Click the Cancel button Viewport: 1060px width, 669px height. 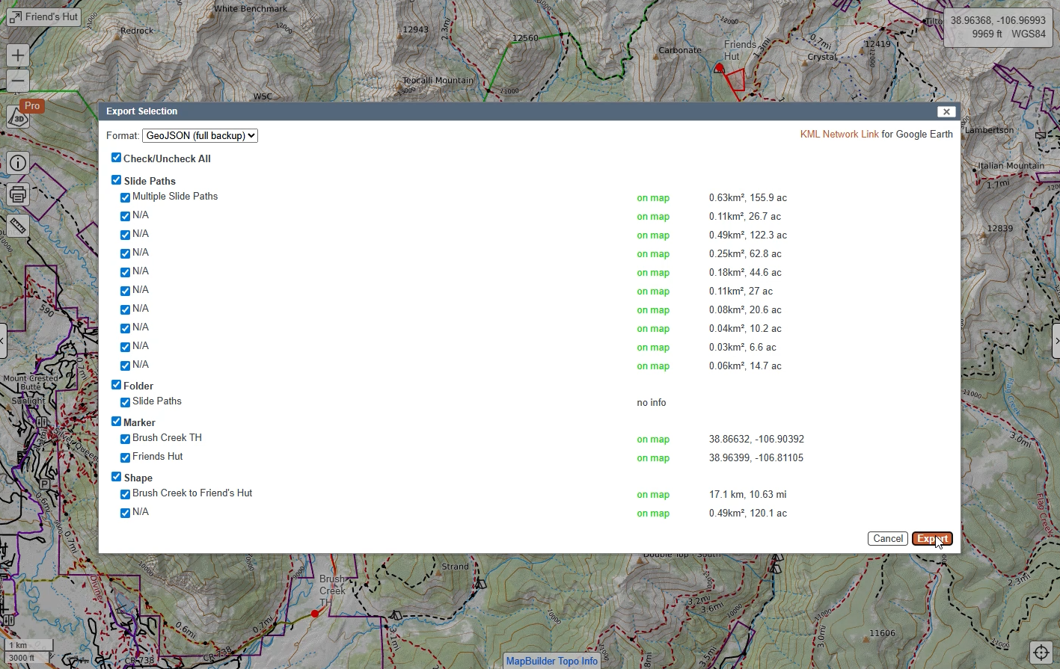[x=888, y=539]
